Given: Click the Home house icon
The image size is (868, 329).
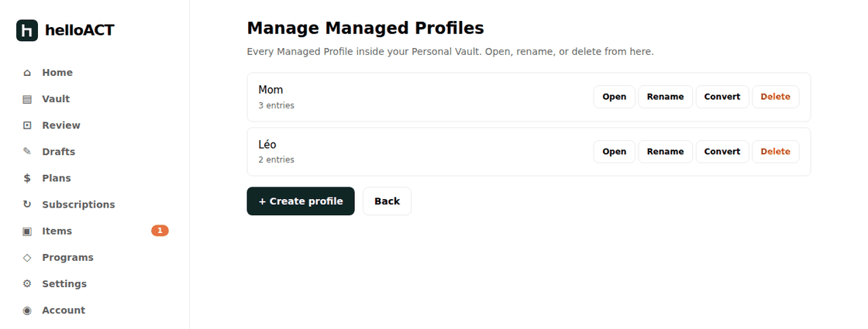Looking at the screenshot, I should (x=27, y=73).
